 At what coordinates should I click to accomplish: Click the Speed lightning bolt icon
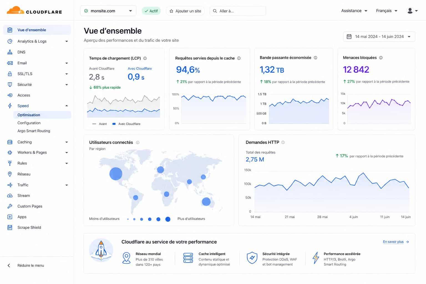point(10,106)
